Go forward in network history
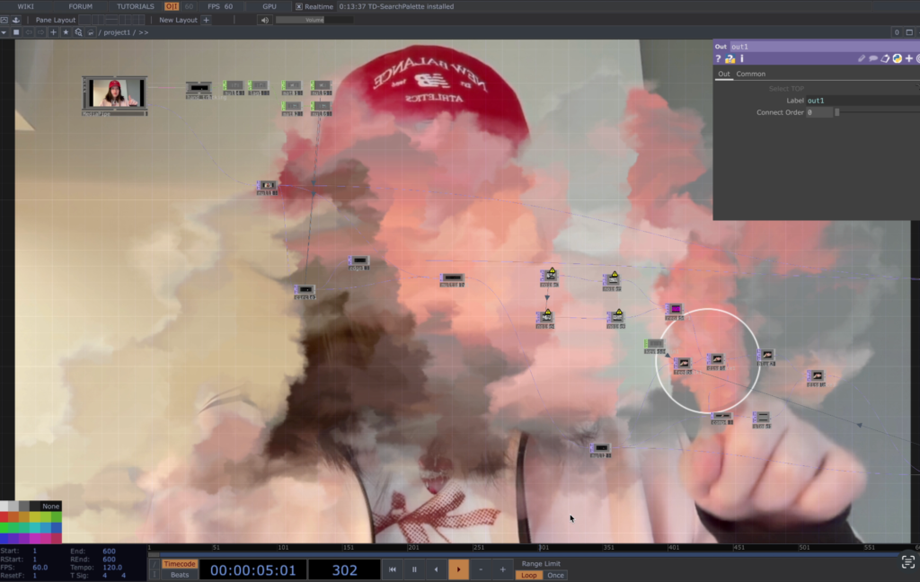This screenshot has width=920, height=582. point(40,32)
